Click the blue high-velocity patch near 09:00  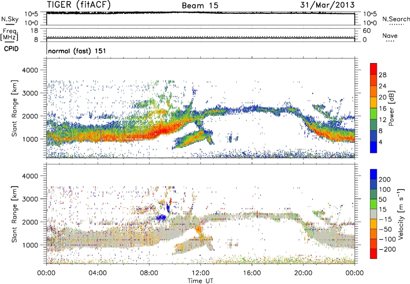tap(161, 217)
